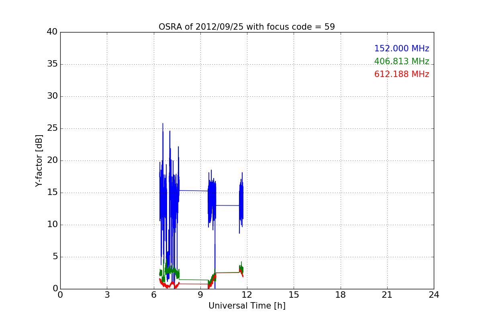This screenshot has height=321, width=482.
Task: Click the x-axis tick value 21
Action: [x=387, y=295]
